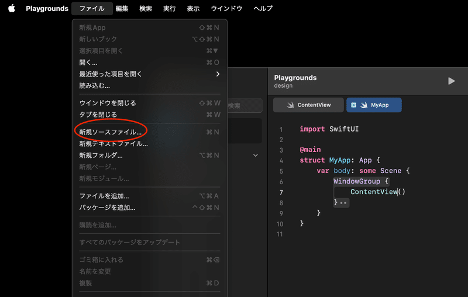Screen dimensions: 468x297
Task: Select ウインドウを閉じる menu entry
Action: coord(150,103)
